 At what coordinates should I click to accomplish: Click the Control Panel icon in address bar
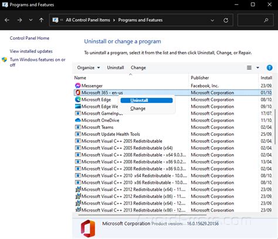point(55,20)
